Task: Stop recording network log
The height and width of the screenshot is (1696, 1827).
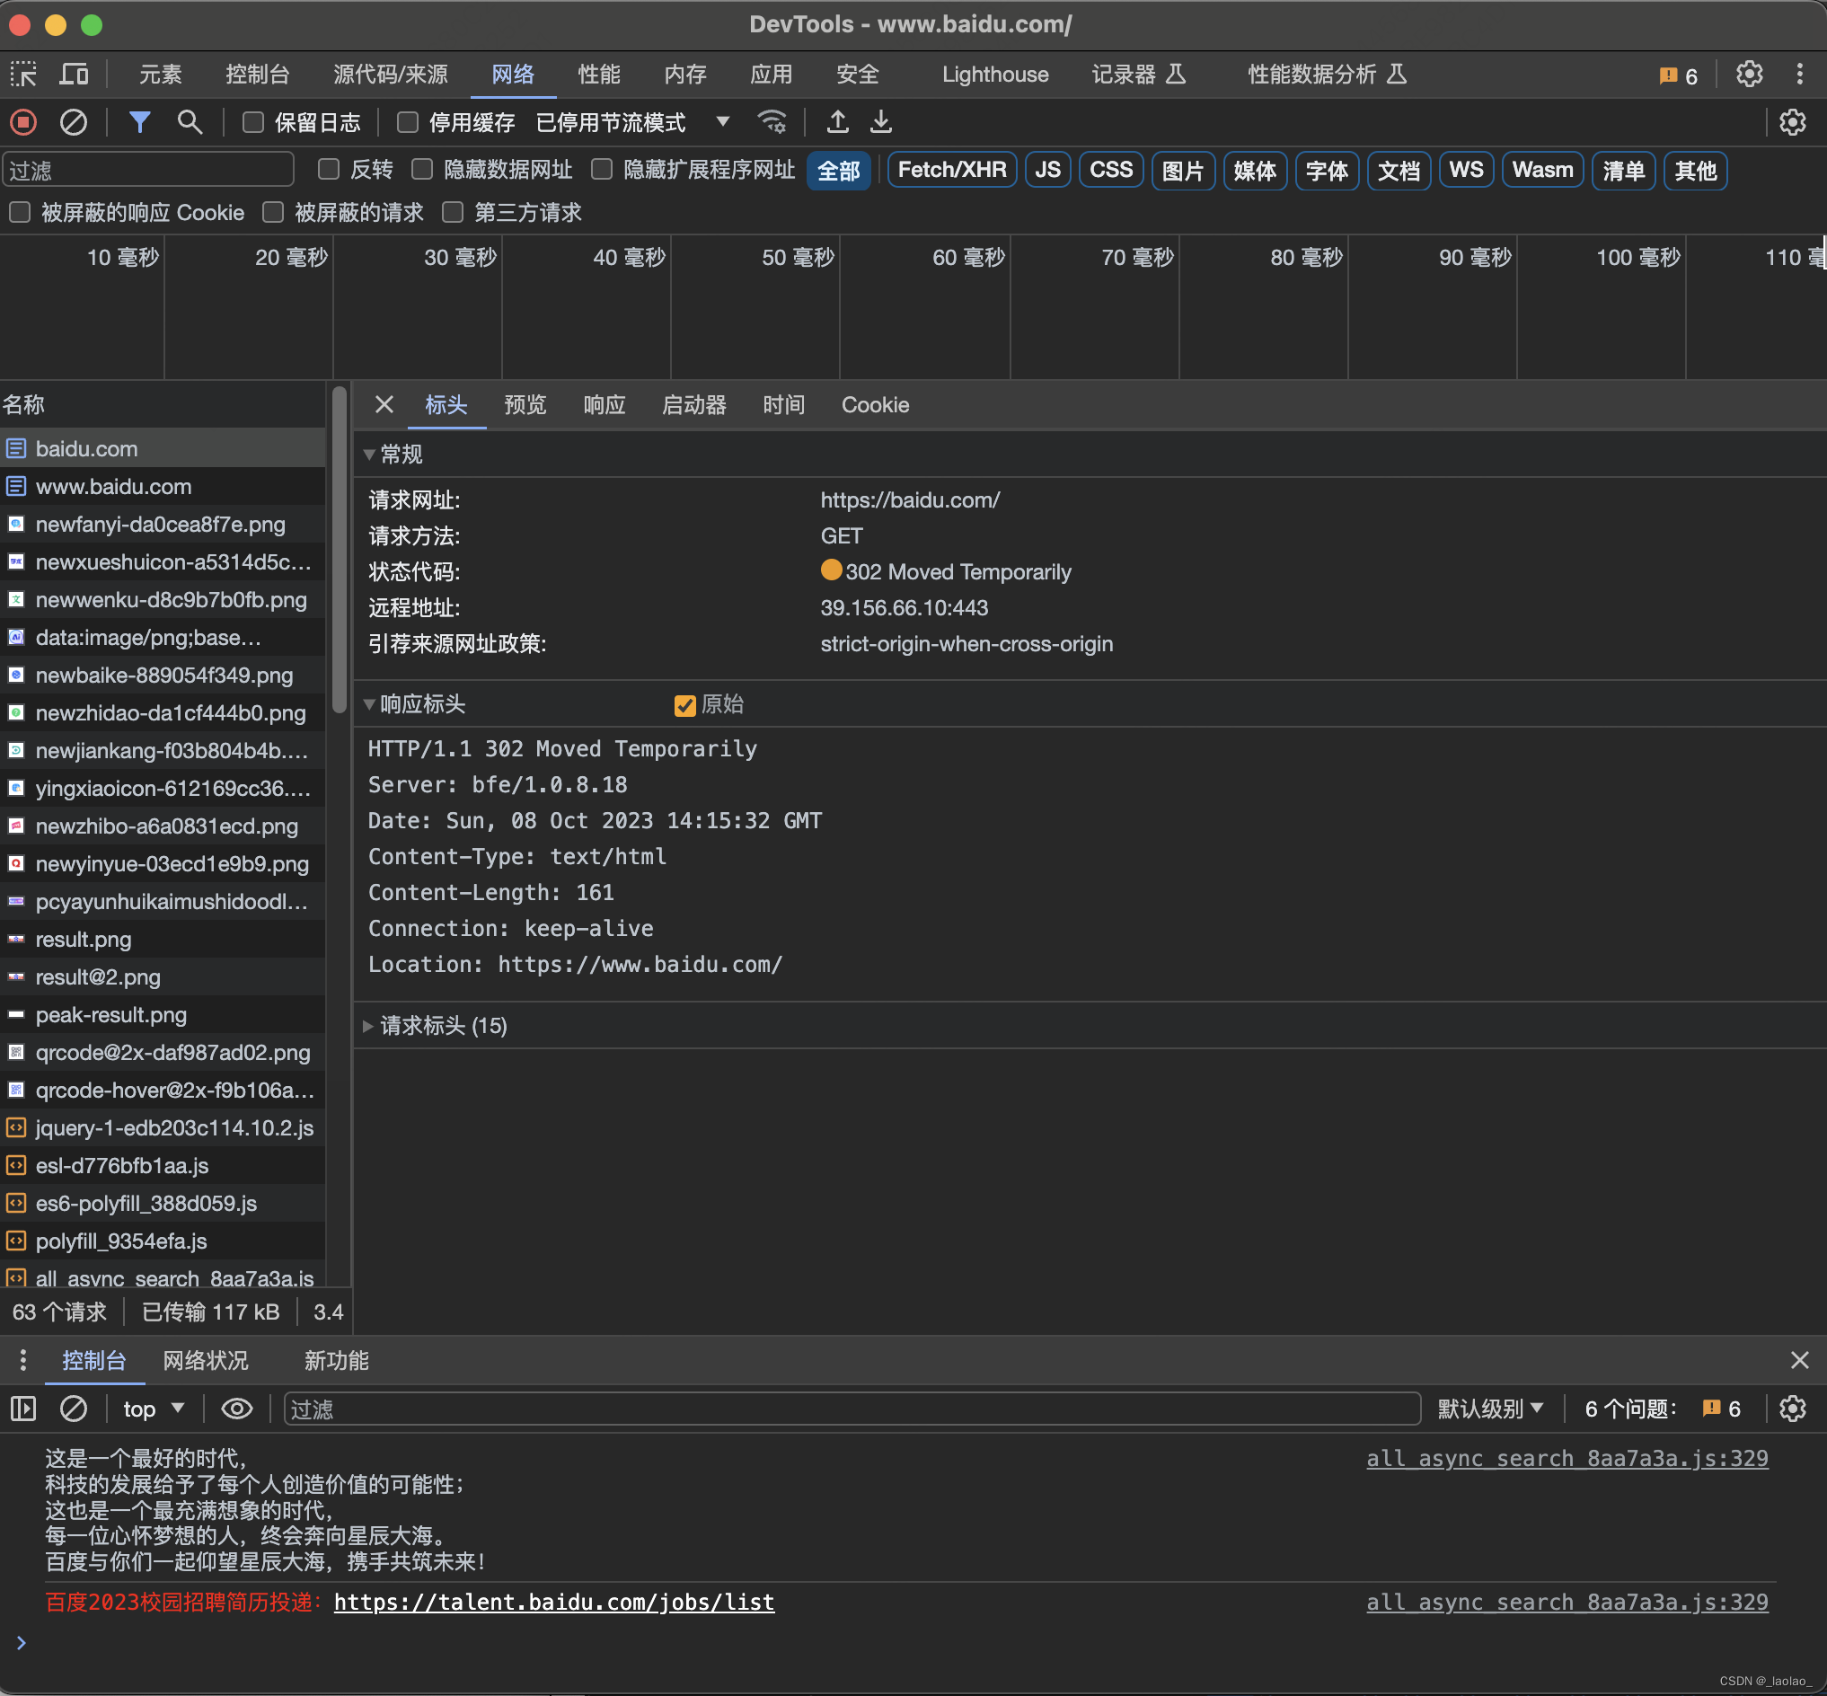Action: point(24,122)
